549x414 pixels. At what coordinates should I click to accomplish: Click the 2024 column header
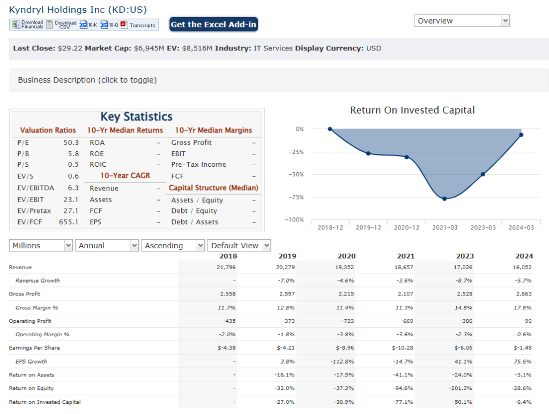click(x=524, y=256)
